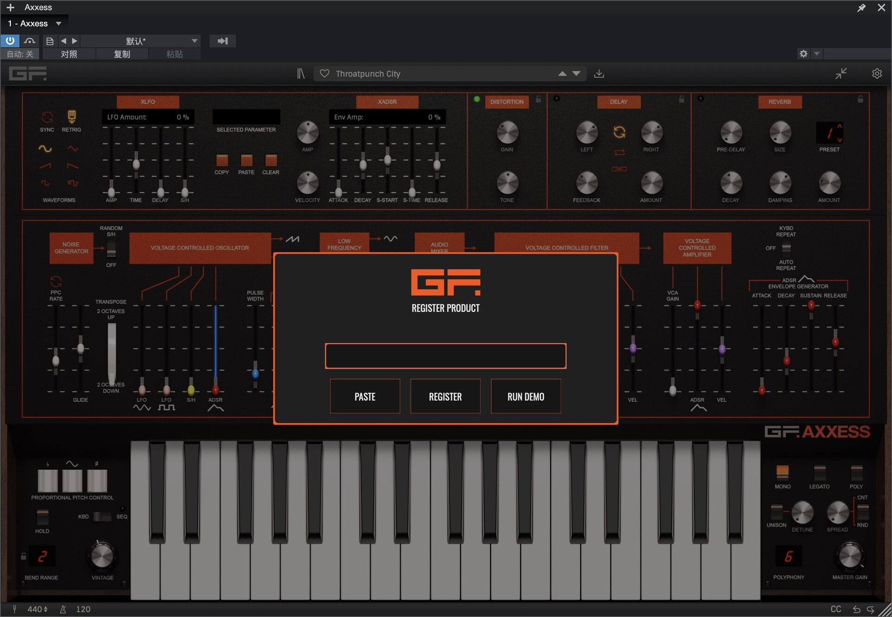Viewport: 892px width, 617px height.
Task: Select the sine LFO waveform
Action: 45,149
